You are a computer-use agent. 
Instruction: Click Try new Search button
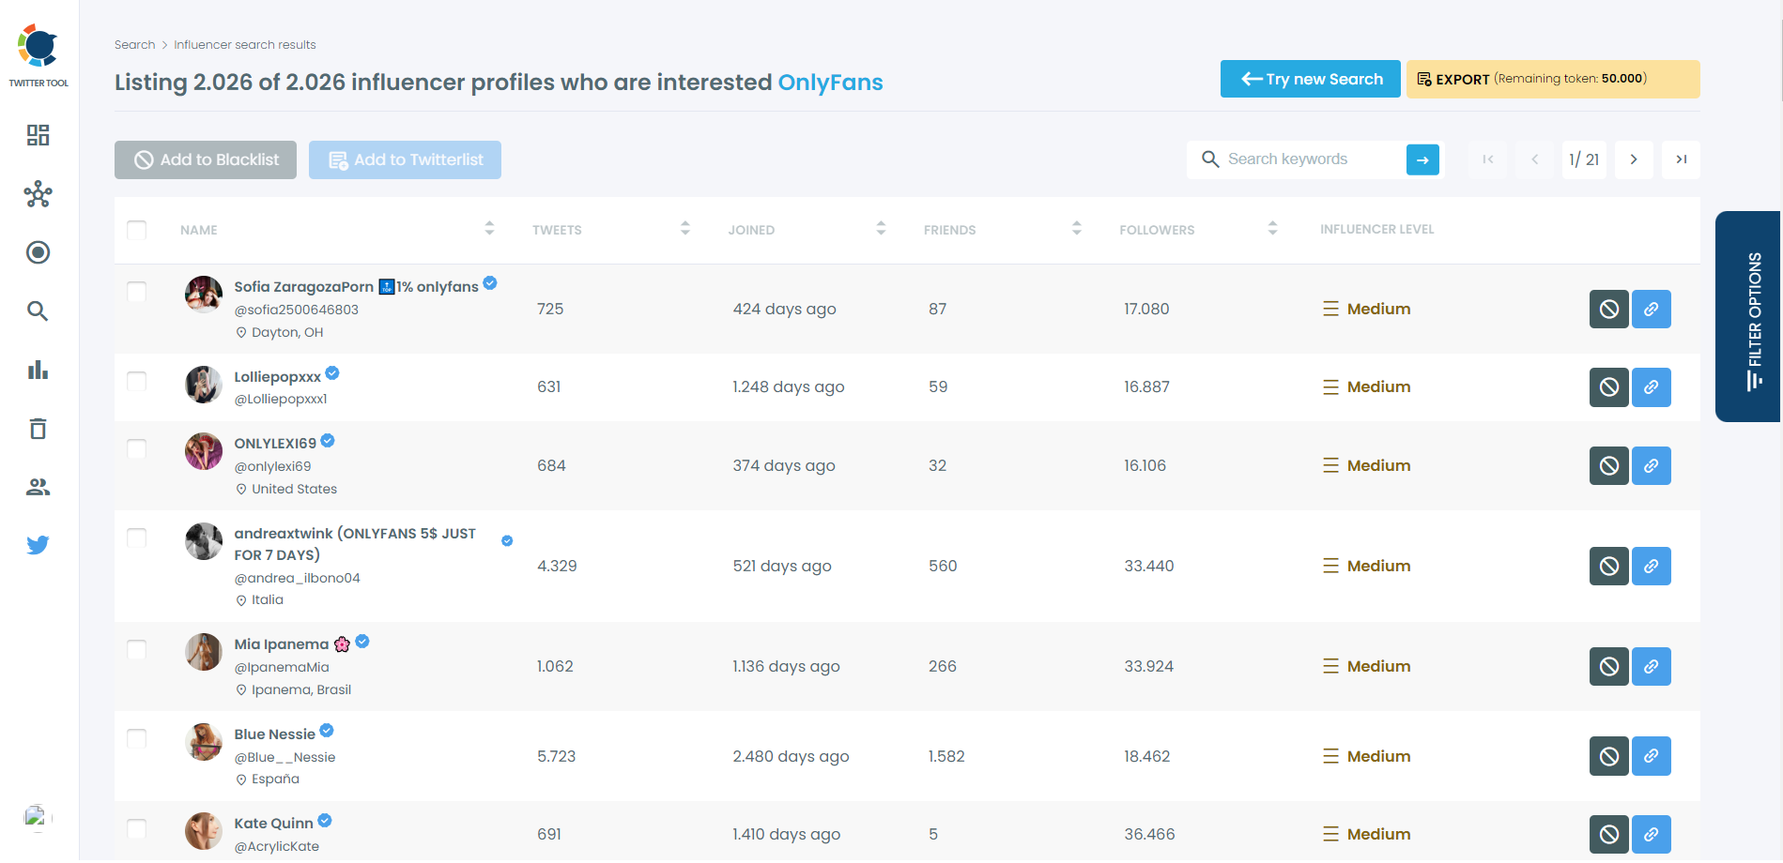1311,79
